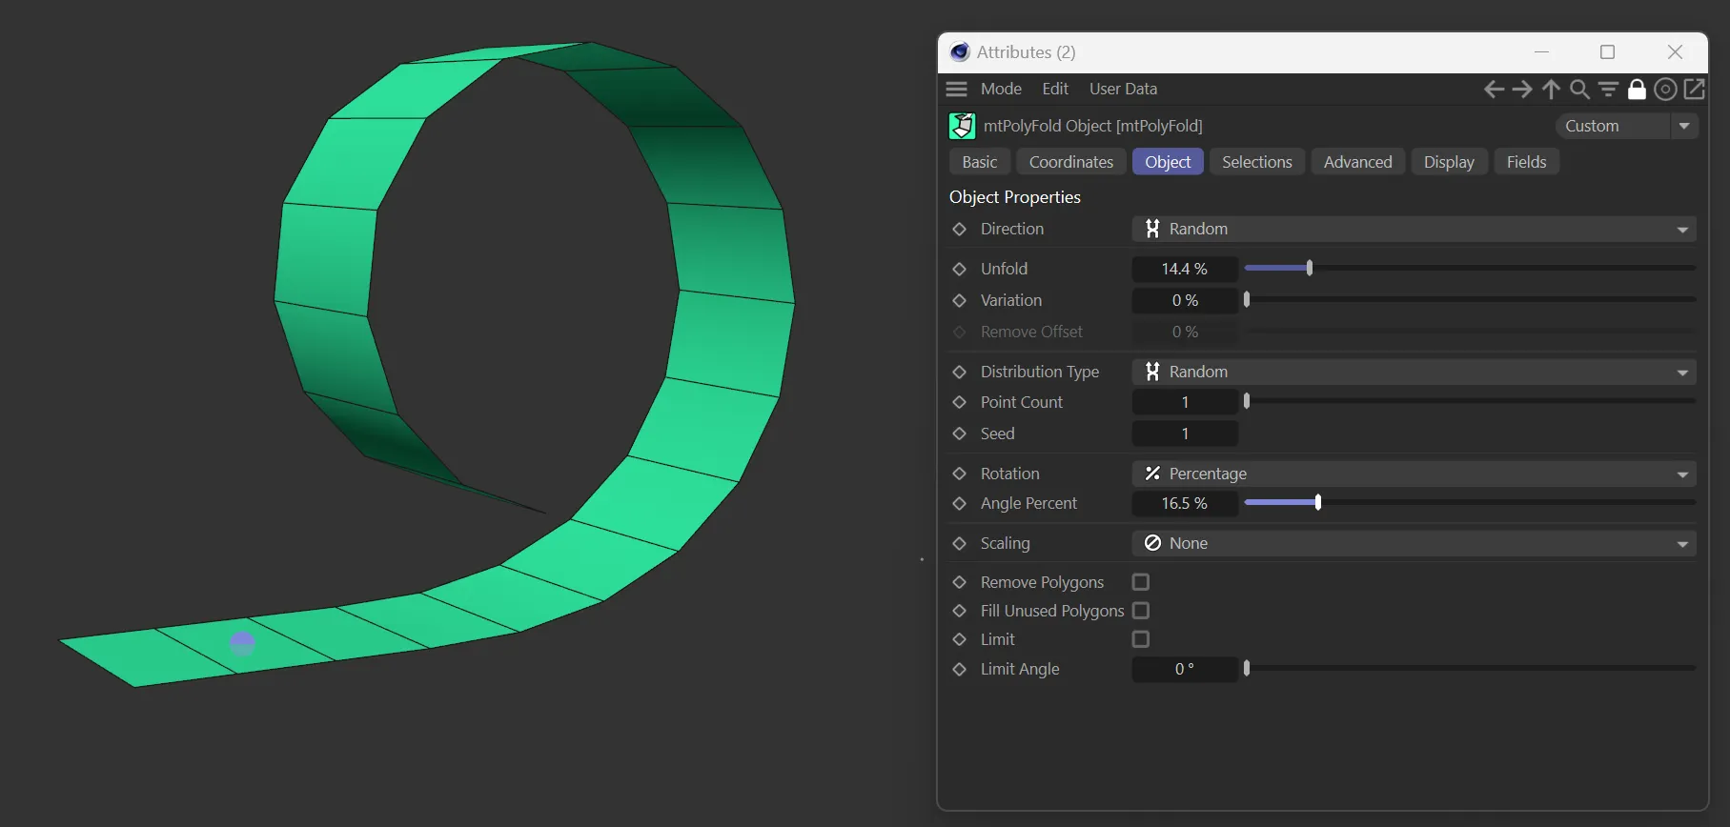Click the back arrow navigation icon

1494,90
